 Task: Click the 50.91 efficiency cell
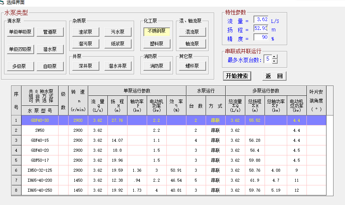pyautogui.click(x=176, y=170)
